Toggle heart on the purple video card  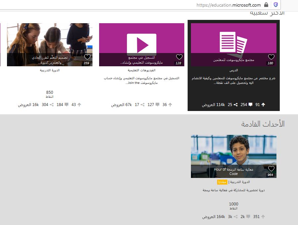179,57
